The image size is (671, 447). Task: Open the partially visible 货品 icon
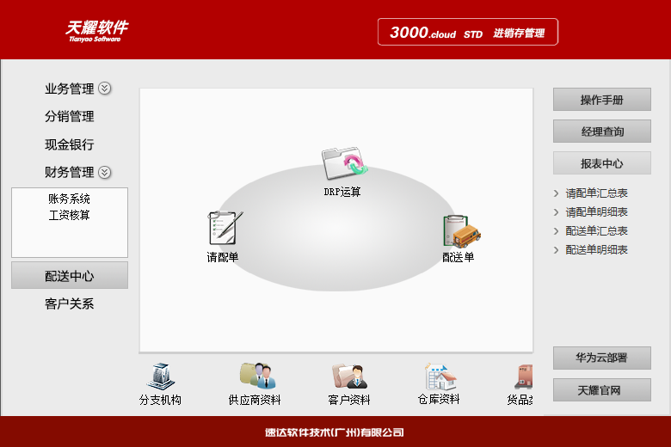[524, 377]
